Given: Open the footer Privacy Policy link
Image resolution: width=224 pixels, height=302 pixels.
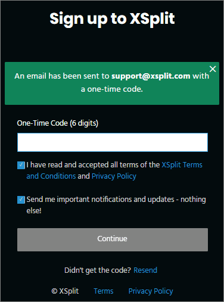Looking at the screenshot, I should click(151, 291).
